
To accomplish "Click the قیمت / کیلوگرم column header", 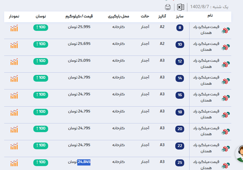I will tap(79, 17).
